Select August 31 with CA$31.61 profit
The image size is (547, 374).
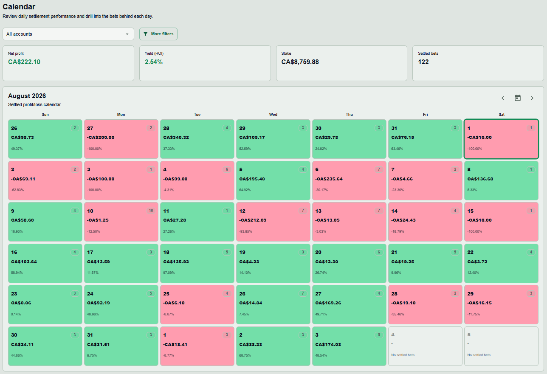click(121, 346)
